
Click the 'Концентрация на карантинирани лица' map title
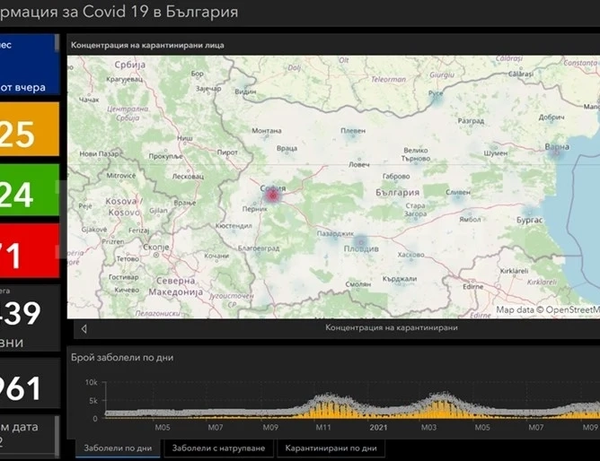click(x=147, y=45)
